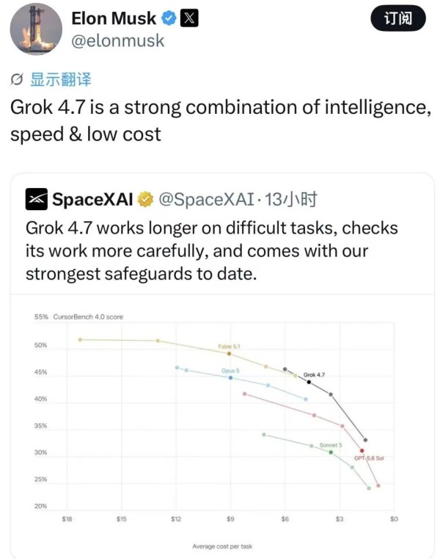The width and height of the screenshot is (440, 559).
Task: Click the green Sonnet 5 labeled data point
Action: (x=331, y=452)
